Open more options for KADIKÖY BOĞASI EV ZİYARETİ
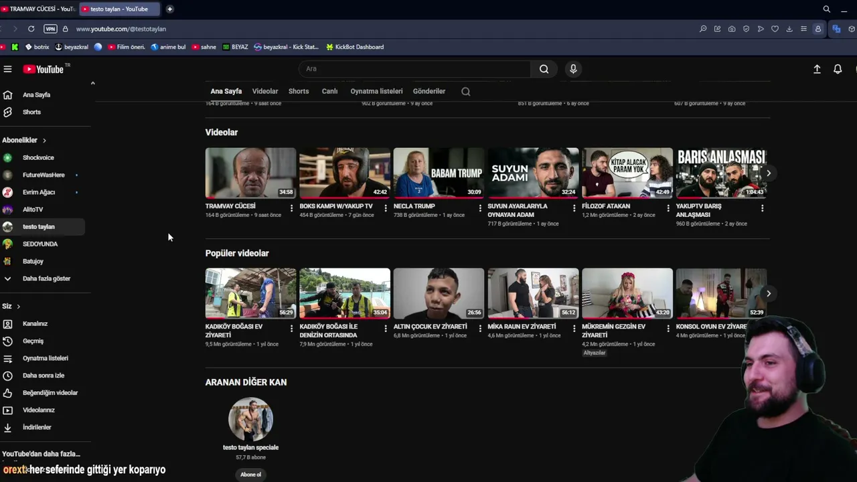The width and height of the screenshot is (857, 482). [291, 329]
